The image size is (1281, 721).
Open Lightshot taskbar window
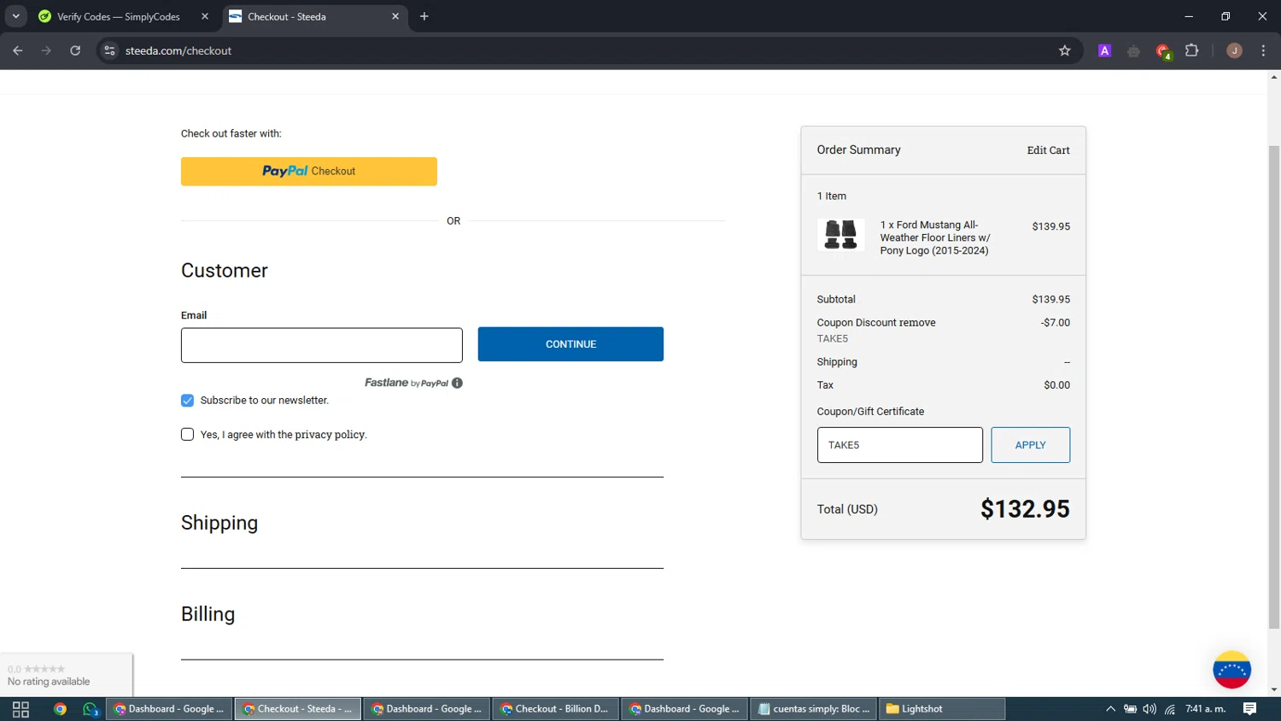pos(942,709)
